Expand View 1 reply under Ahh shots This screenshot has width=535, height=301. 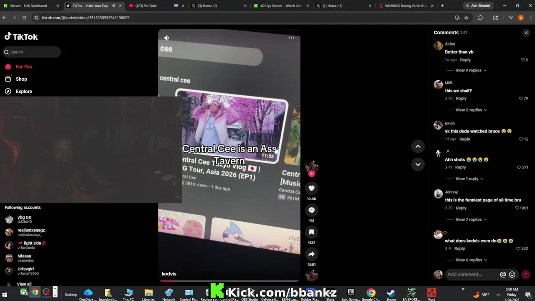(469, 179)
